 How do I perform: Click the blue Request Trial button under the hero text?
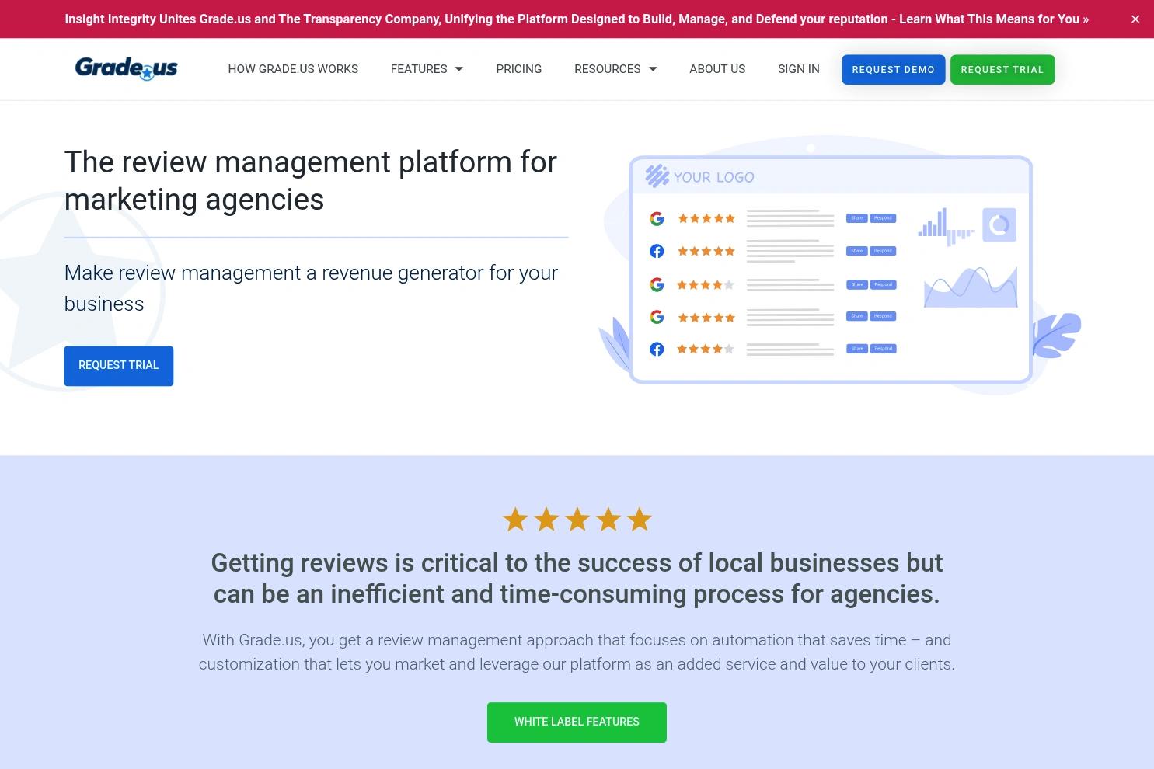tap(119, 366)
